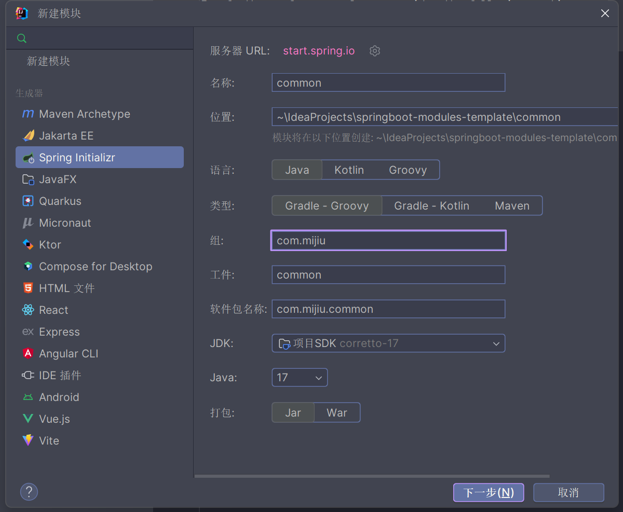Select Android generator text
Image resolution: width=623 pixels, height=512 pixels.
click(59, 397)
